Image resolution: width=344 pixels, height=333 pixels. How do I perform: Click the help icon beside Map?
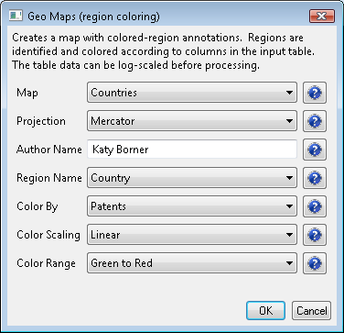[x=315, y=93]
